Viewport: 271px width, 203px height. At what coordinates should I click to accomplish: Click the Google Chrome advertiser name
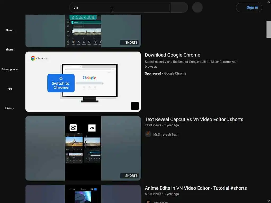tap(175, 73)
